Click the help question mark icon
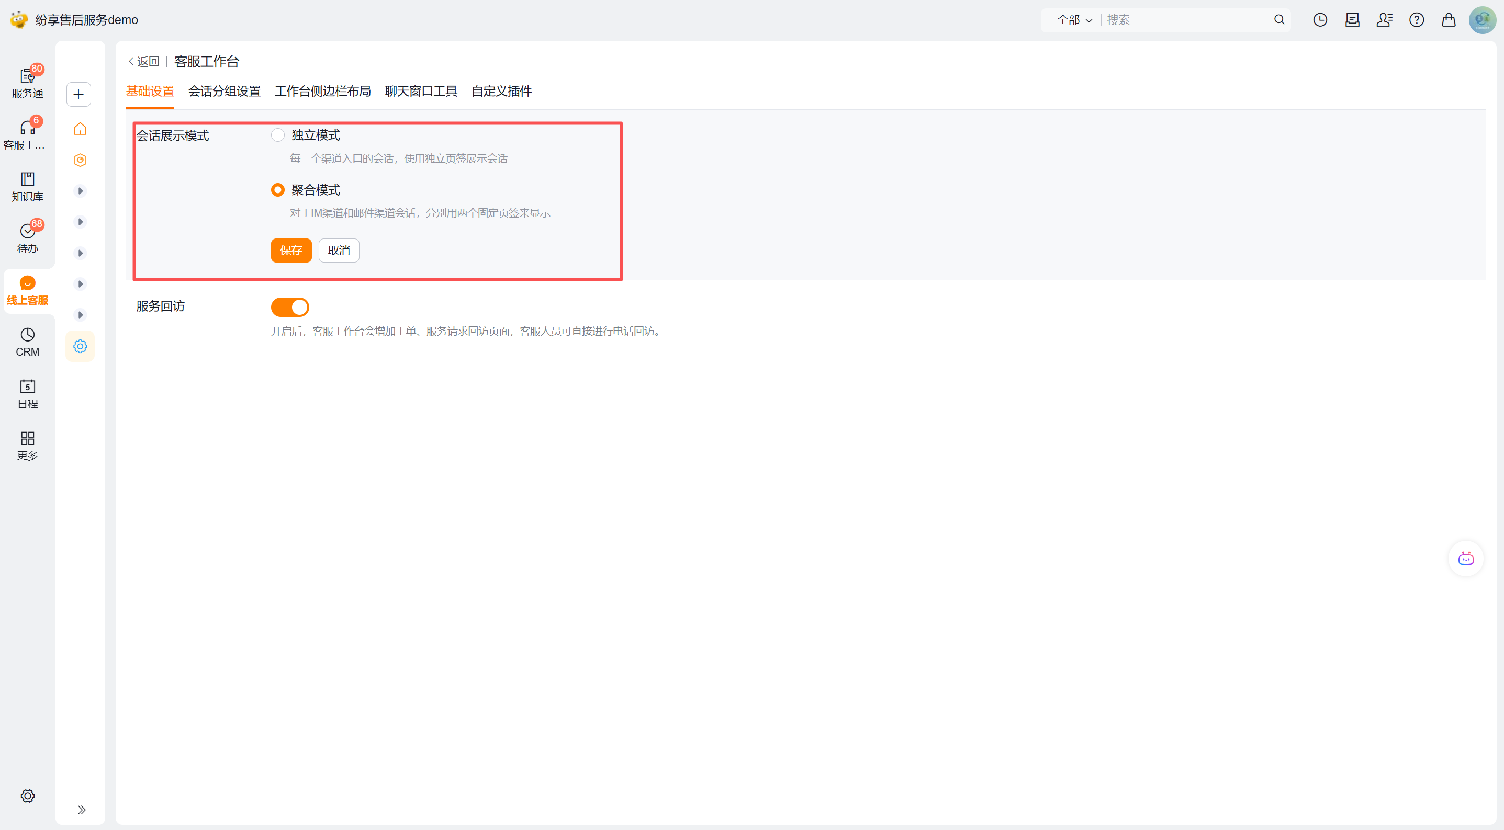Image resolution: width=1504 pixels, height=830 pixels. click(x=1417, y=20)
